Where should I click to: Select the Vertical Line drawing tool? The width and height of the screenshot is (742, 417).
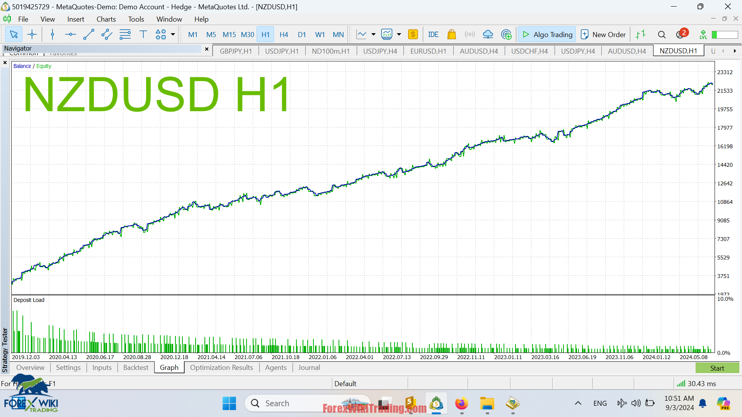click(x=52, y=34)
